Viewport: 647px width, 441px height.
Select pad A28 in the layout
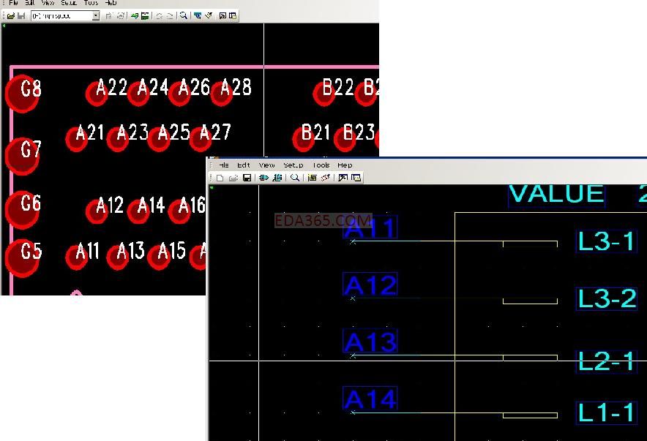click(222, 94)
